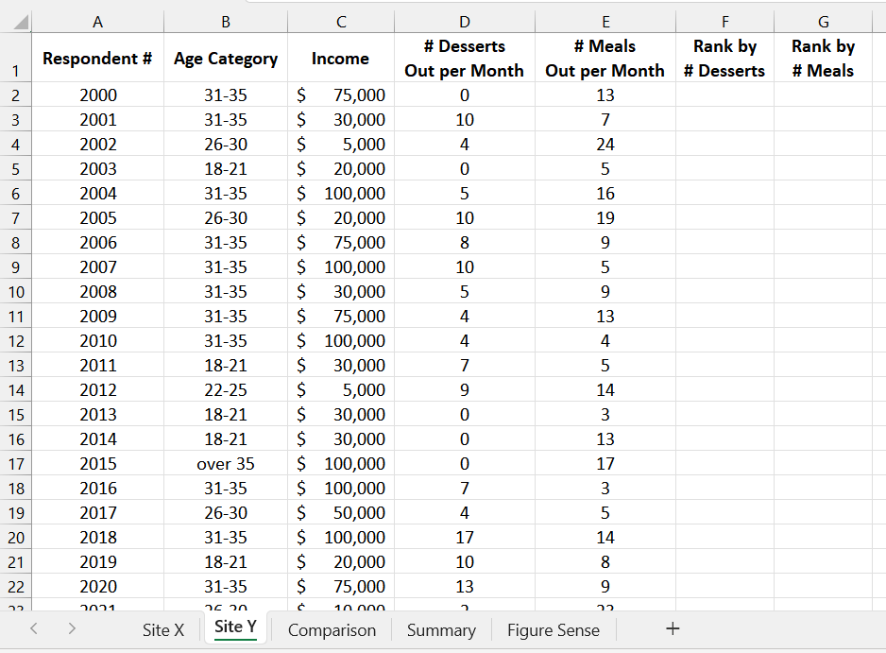Viewport: 886px width, 653px height.
Task: Select the Site Y sheet tab
Action: coord(235,627)
